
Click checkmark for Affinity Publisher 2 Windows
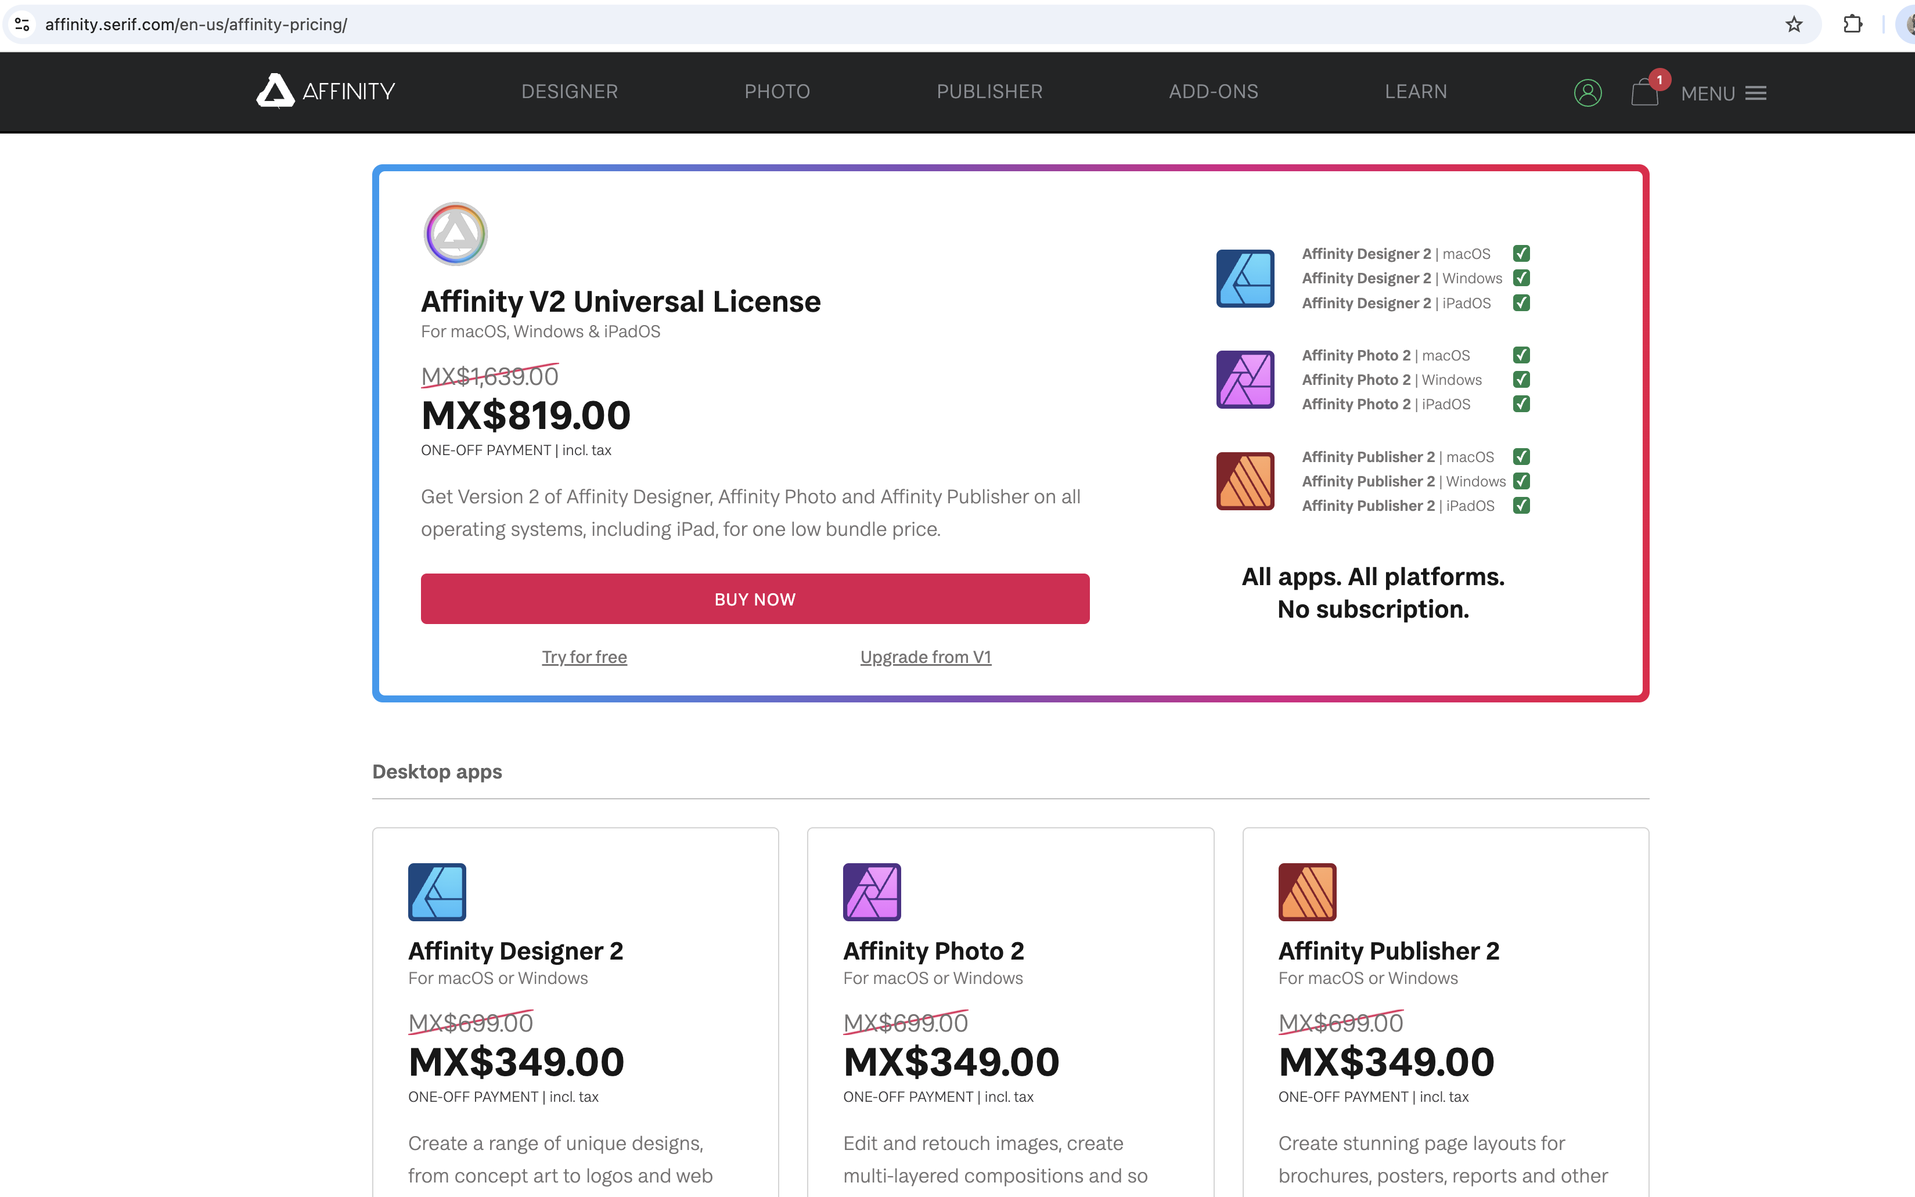click(x=1521, y=481)
